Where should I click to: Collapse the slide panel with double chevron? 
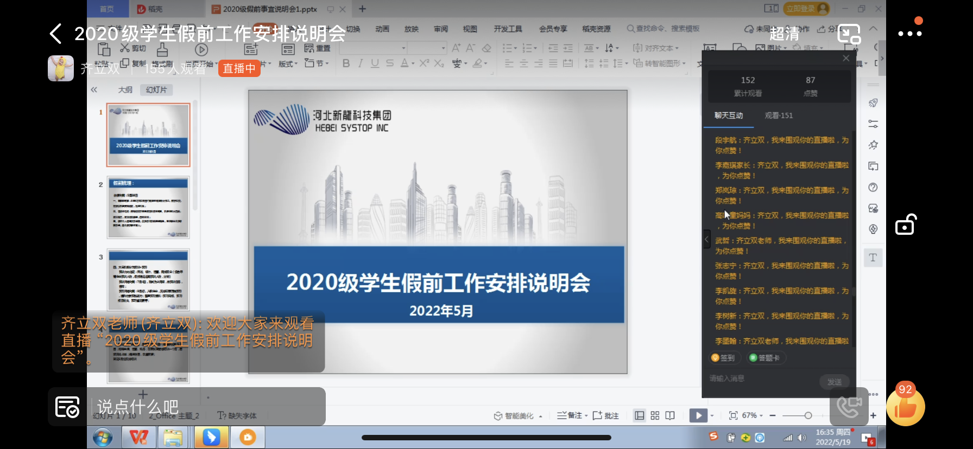94,90
